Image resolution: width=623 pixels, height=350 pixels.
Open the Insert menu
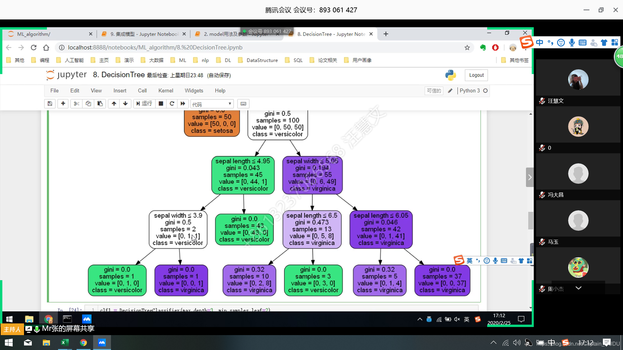click(x=120, y=91)
